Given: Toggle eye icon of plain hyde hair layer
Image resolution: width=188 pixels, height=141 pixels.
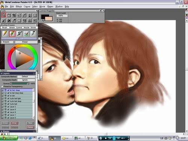Looking at the screenshot, I should pos(6,104).
